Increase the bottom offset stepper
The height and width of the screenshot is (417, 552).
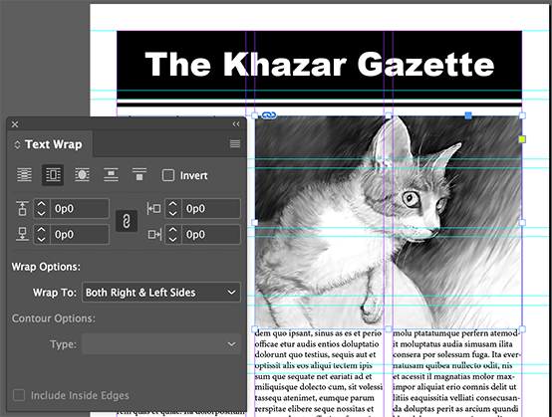coord(42,230)
